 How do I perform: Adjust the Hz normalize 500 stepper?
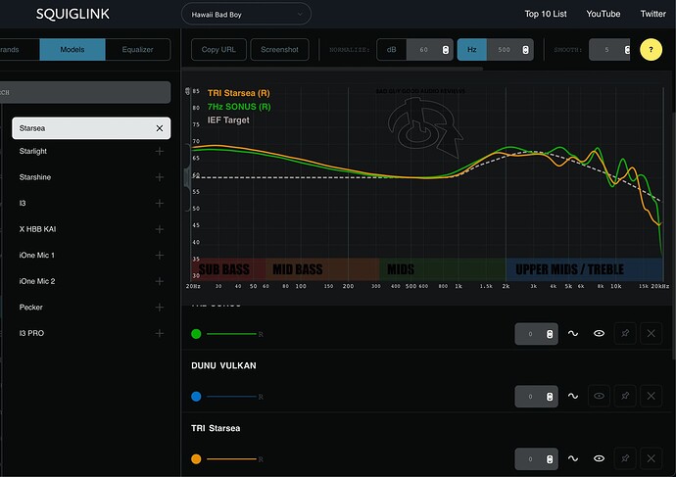coord(525,50)
